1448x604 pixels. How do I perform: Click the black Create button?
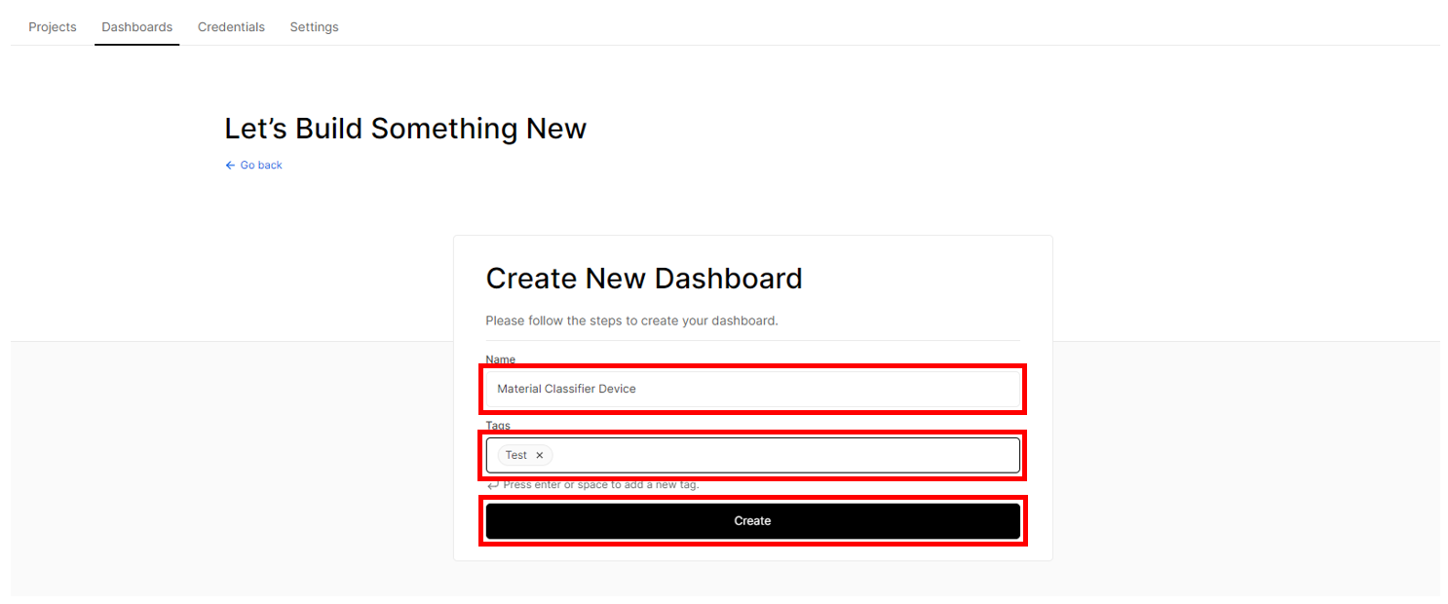point(752,521)
